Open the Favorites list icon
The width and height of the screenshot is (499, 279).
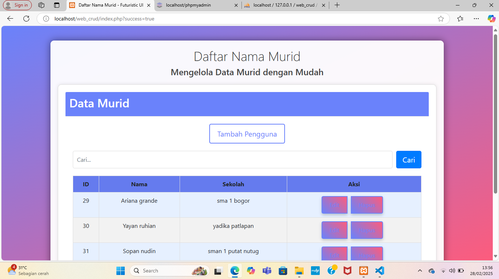click(x=460, y=19)
